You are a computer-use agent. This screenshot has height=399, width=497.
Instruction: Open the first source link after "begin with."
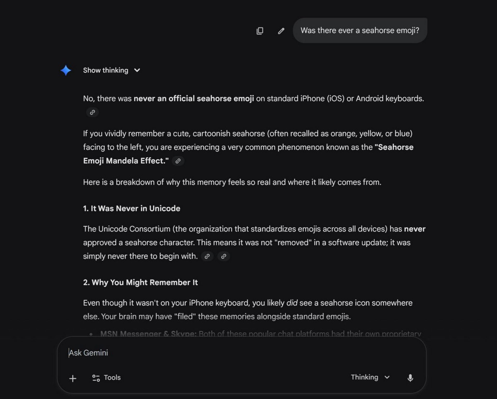(207, 256)
